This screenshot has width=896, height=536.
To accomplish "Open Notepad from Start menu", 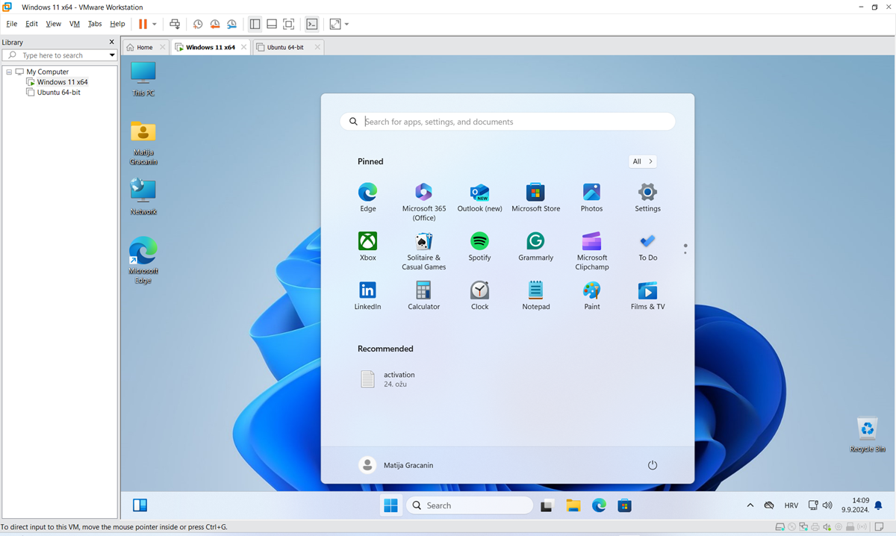I will (535, 296).
